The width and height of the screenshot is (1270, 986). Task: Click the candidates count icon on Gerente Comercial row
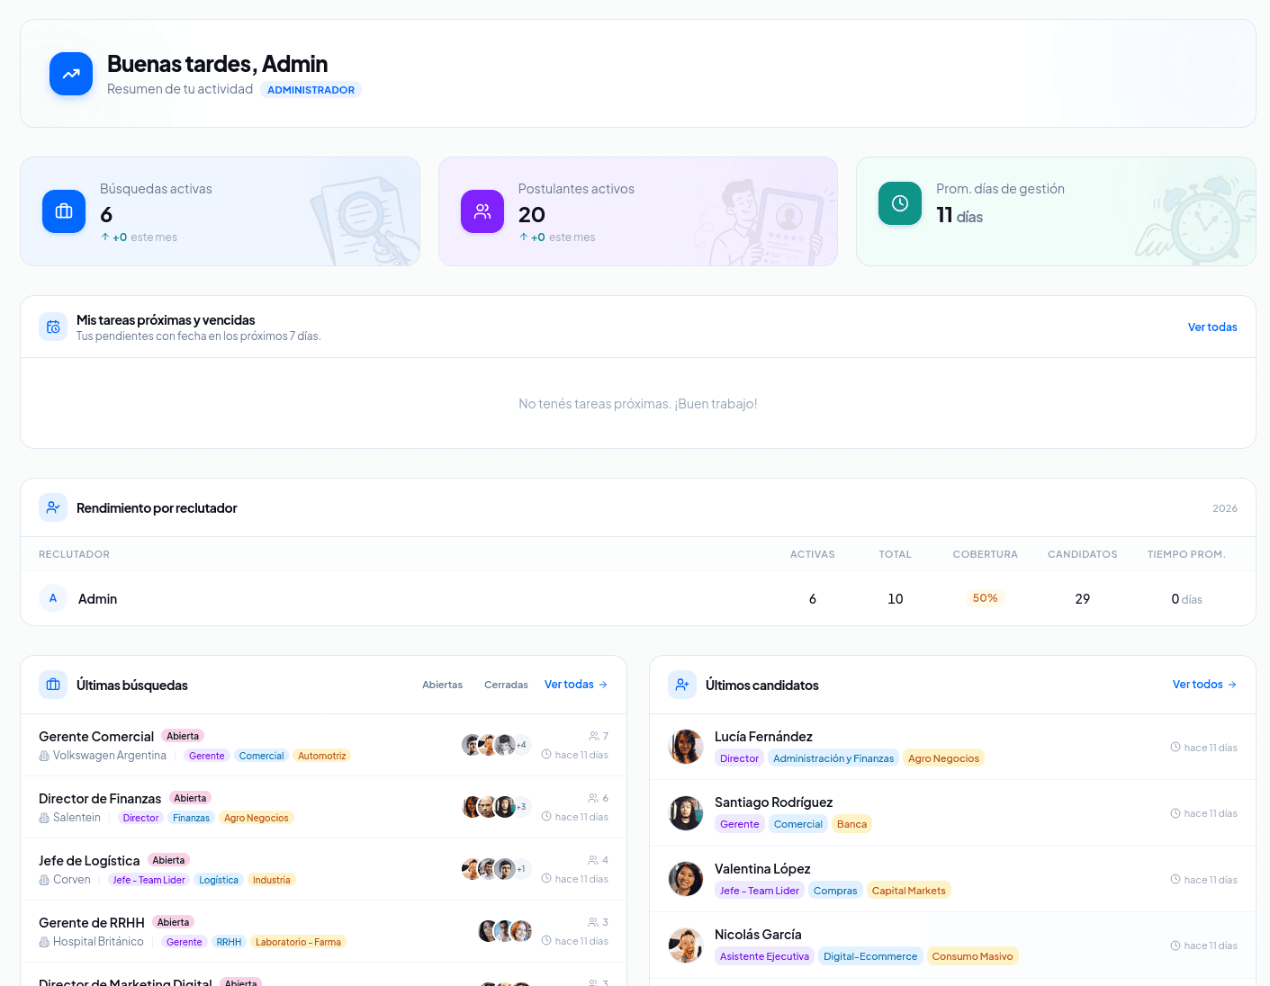tap(594, 736)
